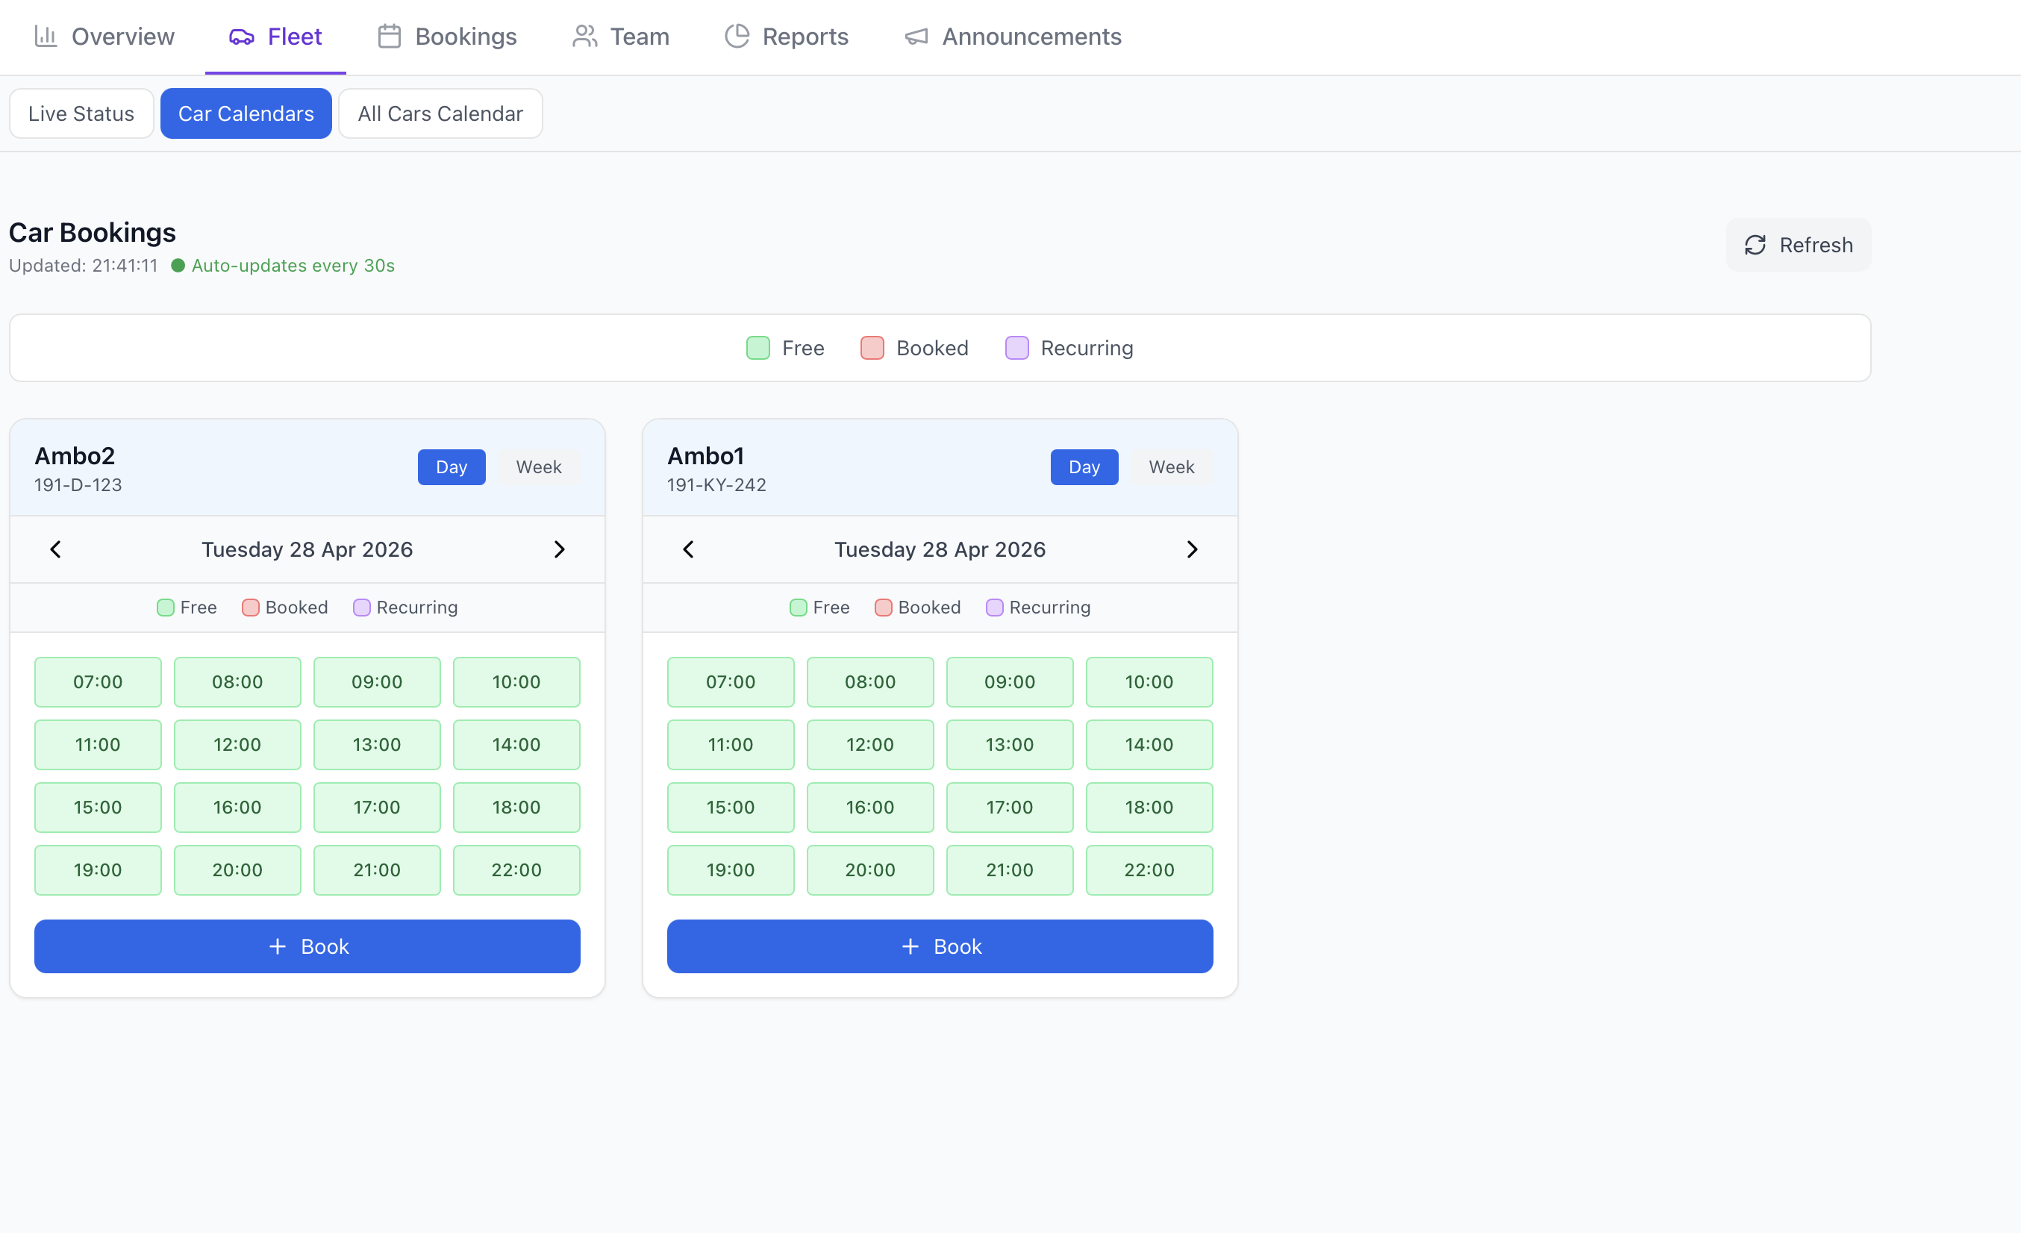Screen dimensions: 2021x1233
Task: Select the 14:00 slot for Ambo1
Action: point(1149,745)
